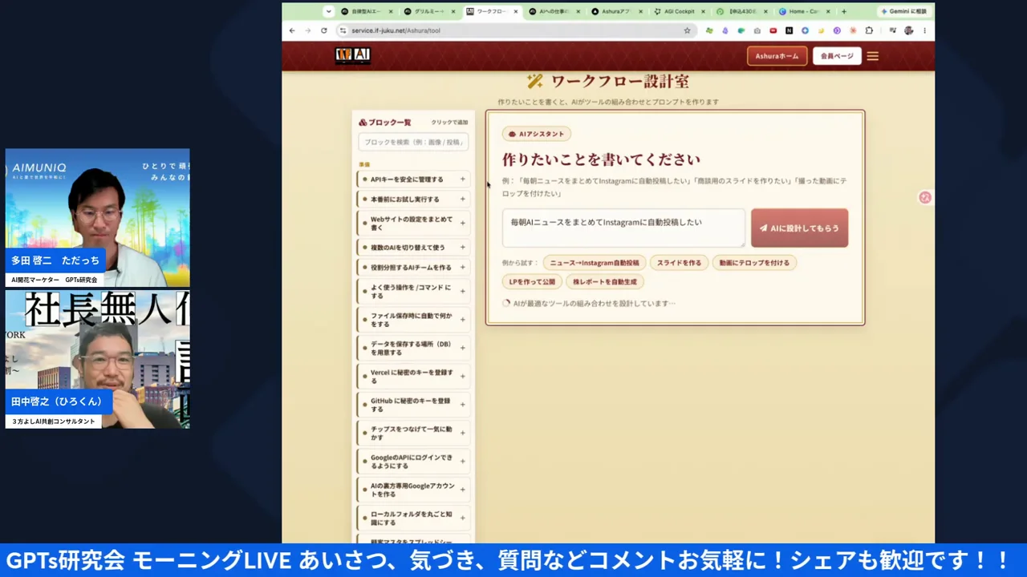Add 'よく使う操作を/コマンドにする' block via plus

[462, 291]
